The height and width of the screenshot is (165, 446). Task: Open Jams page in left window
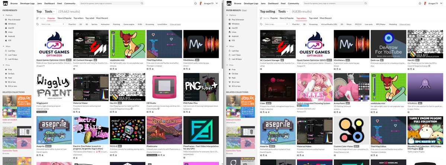(39, 3)
